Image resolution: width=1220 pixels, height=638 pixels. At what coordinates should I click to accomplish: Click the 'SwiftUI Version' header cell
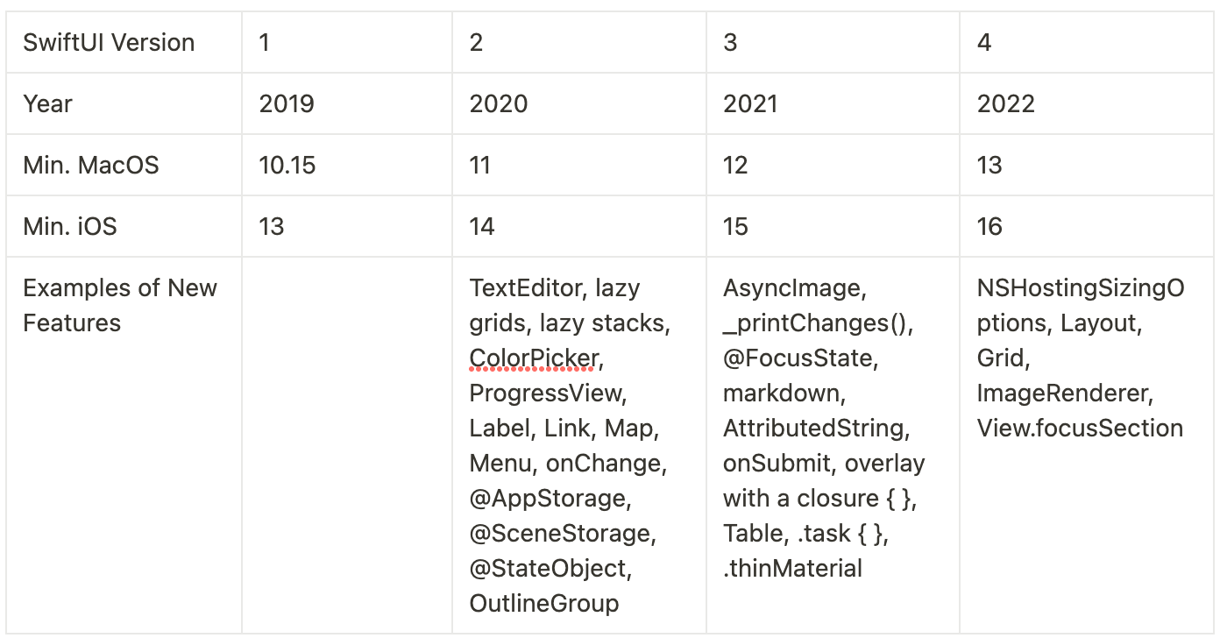tap(109, 43)
